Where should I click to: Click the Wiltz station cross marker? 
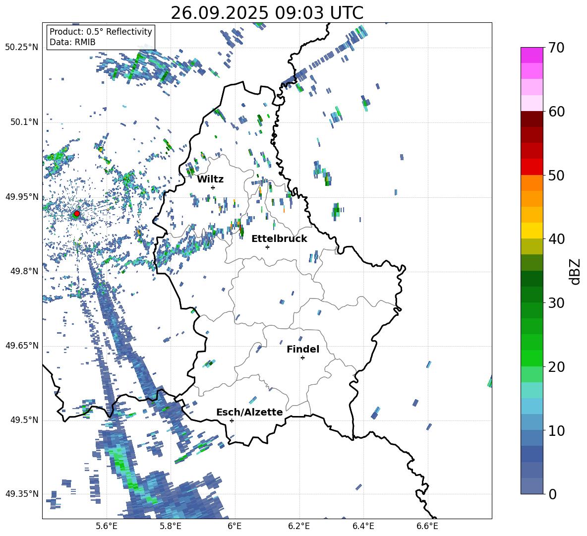[x=213, y=187]
